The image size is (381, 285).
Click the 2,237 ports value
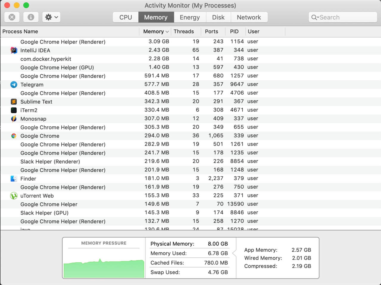click(x=216, y=178)
